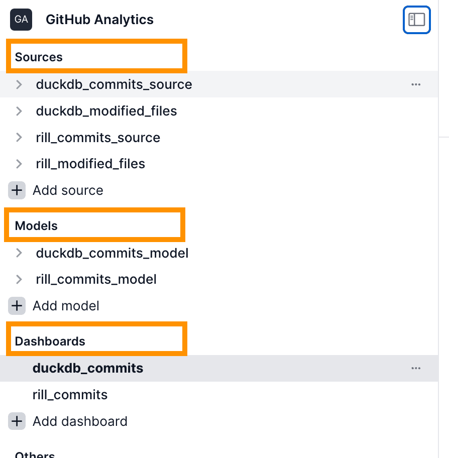Expand the duckdb_modified_files entry
449x458 pixels.
pos(19,111)
